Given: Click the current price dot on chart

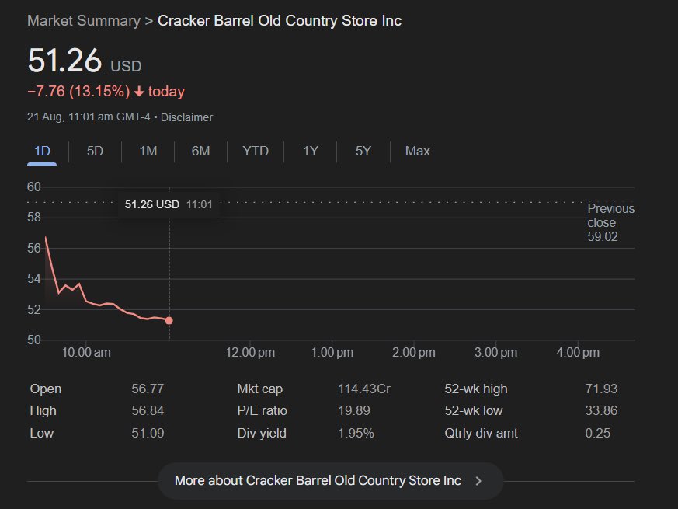Looking at the screenshot, I should (x=169, y=320).
